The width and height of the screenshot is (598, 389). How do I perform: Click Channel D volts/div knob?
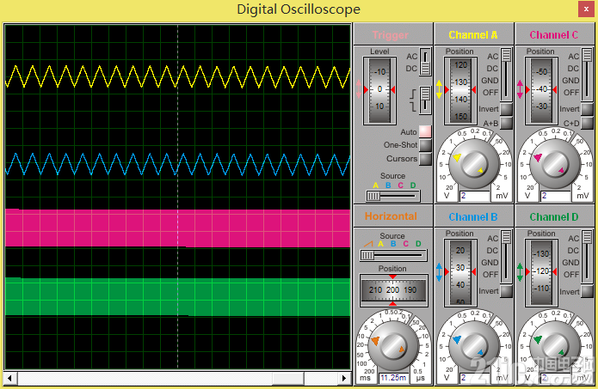point(554,345)
